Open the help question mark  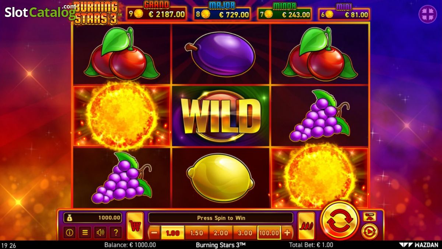click(x=116, y=232)
